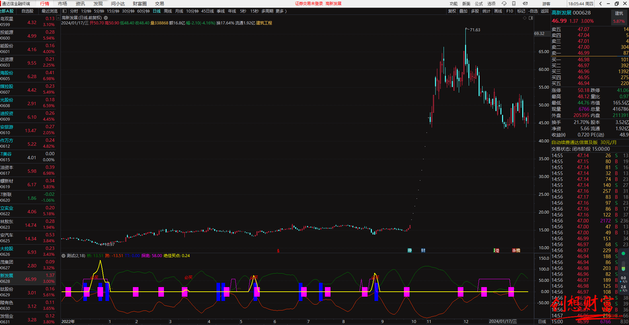
Task: Select the 周线 chart period
Action: tap(168, 11)
